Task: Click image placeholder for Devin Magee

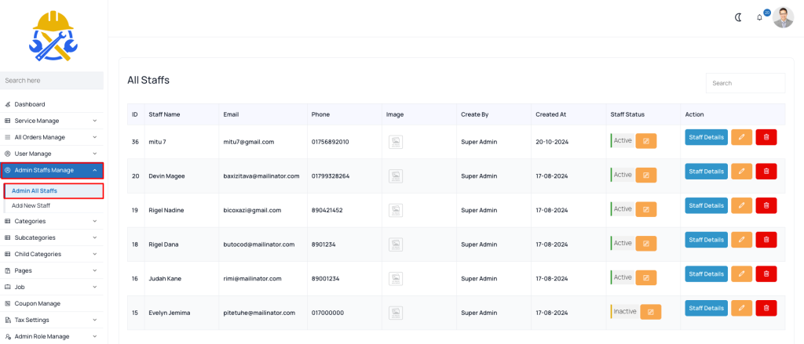Action: click(x=396, y=176)
